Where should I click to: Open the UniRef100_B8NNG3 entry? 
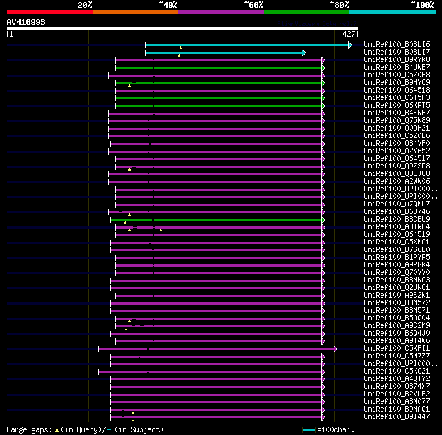point(396,280)
